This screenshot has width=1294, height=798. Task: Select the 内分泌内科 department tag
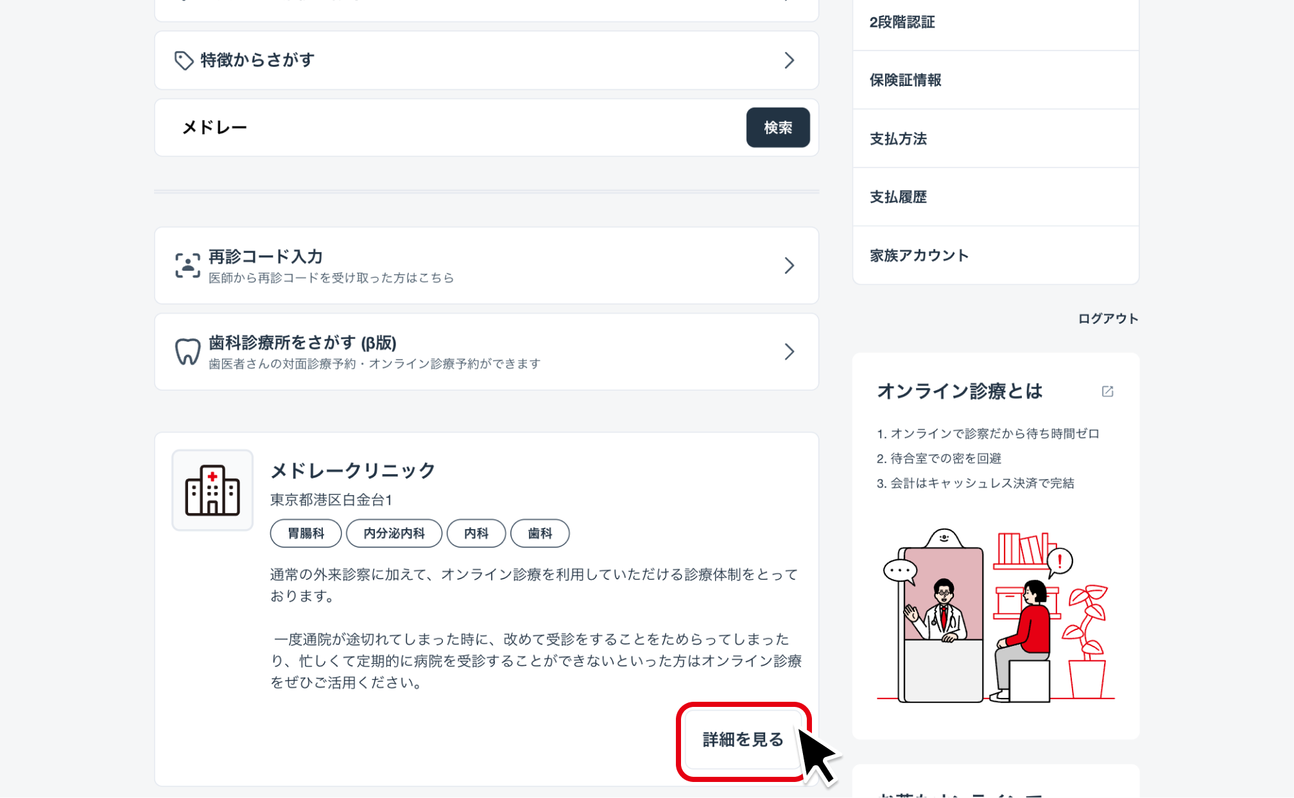(x=394, y=533)
